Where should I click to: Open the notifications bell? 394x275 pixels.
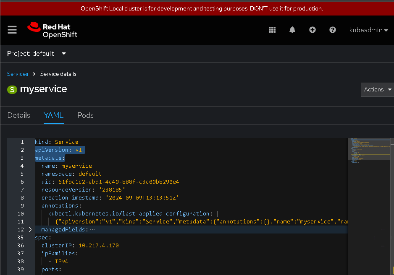[x=292, y=30]
